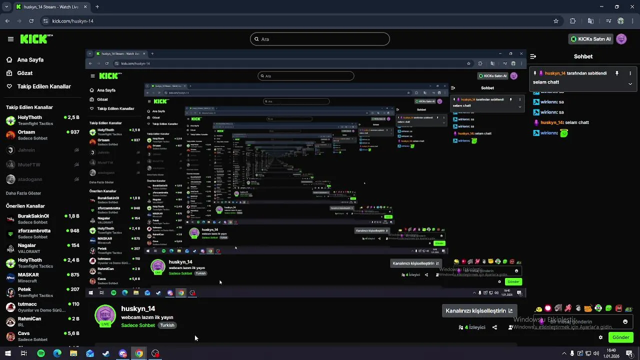Image resolution: width=640 pixels, height=360 pixels.
Task: Click the Sadece Sohbet category link
Action: click(x=138, y=325)
